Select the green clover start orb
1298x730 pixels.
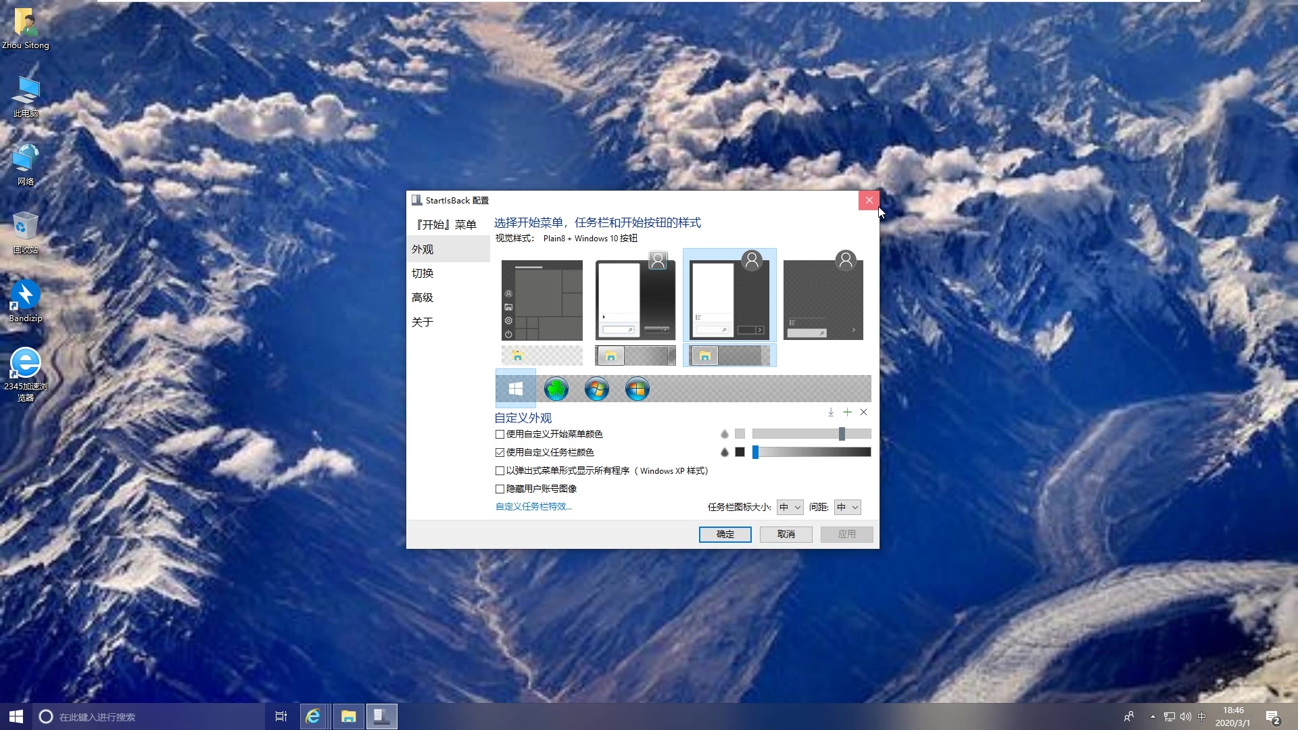[556, 389]
